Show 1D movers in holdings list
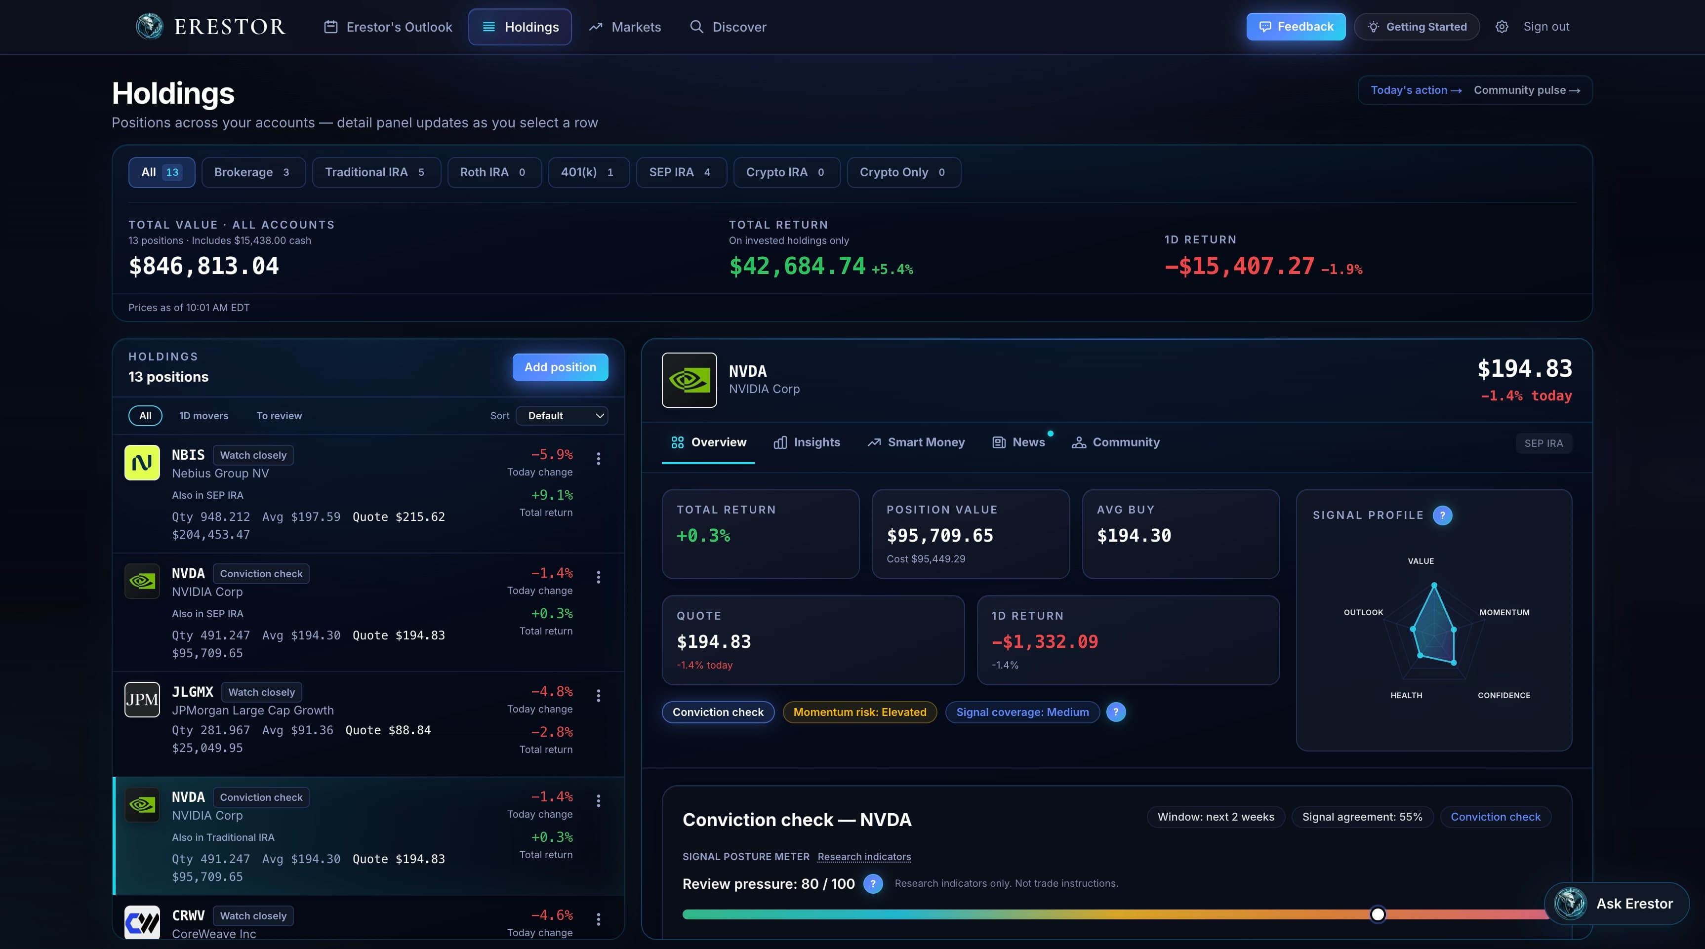The image size is (1705, 949). pos(204,416)
